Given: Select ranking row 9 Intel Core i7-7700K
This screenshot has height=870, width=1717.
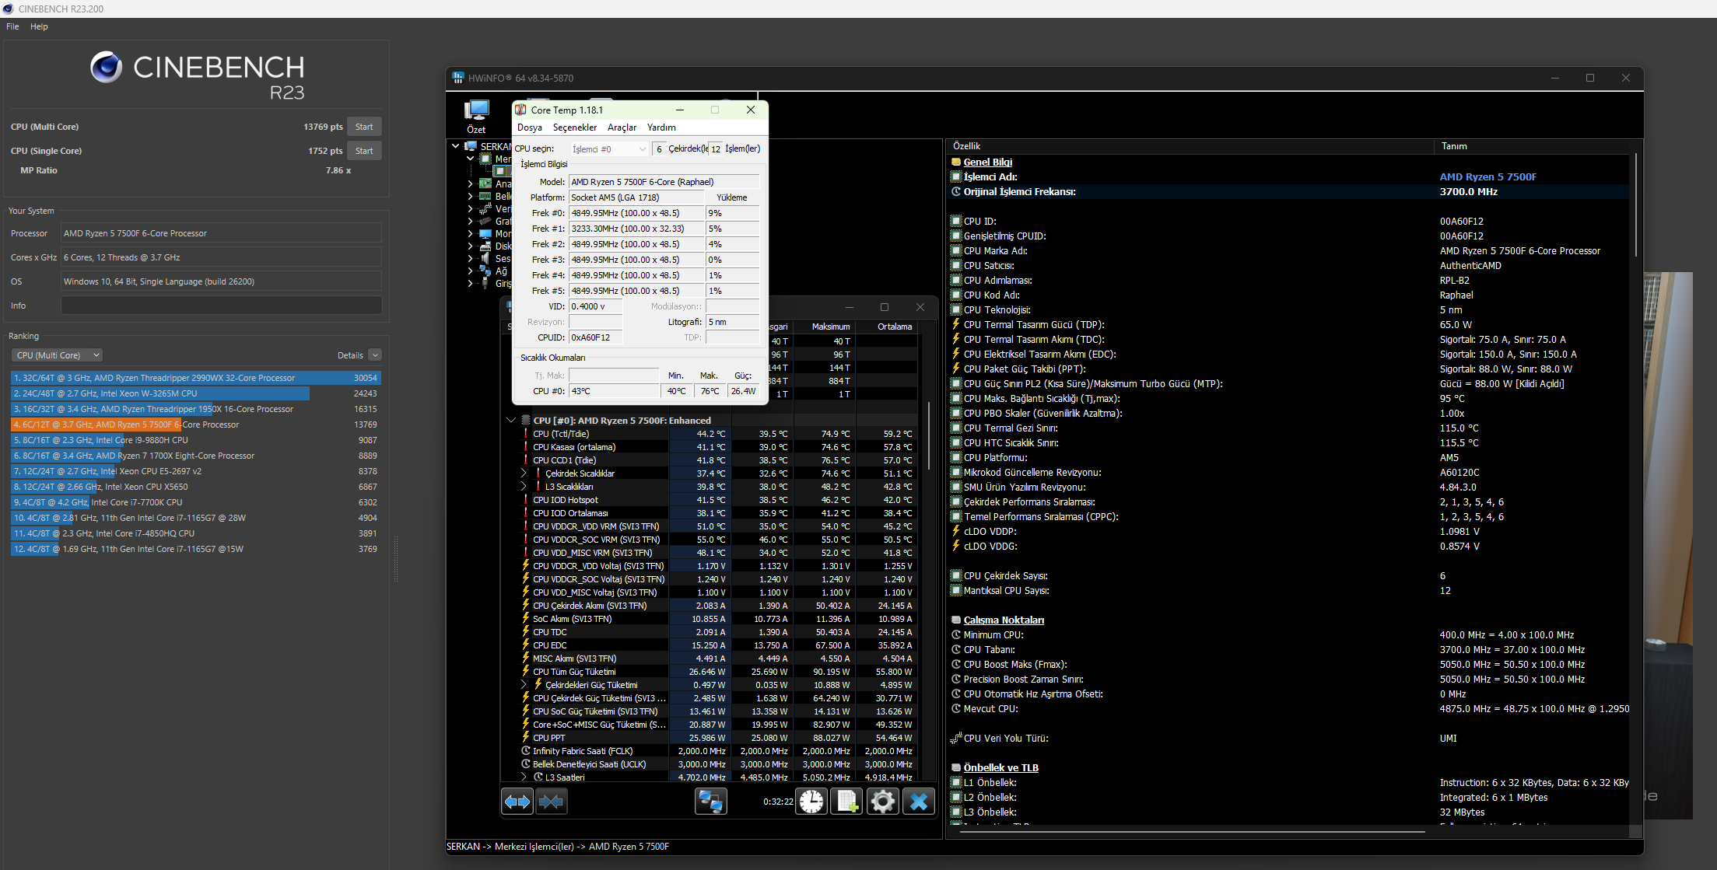Looking at the screenshot, I should tap(196, 502).
